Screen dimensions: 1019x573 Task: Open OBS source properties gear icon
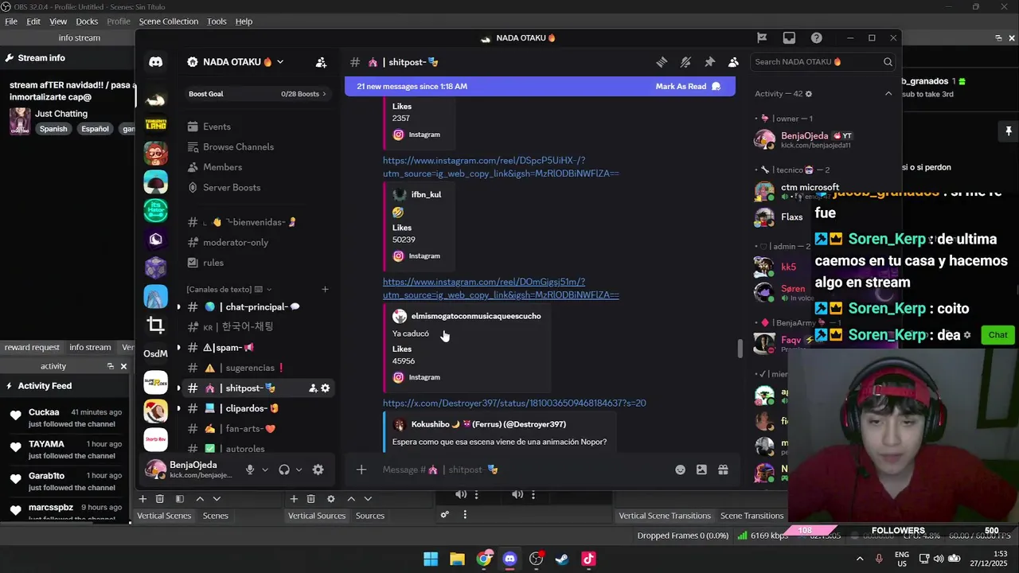(331, 499)
